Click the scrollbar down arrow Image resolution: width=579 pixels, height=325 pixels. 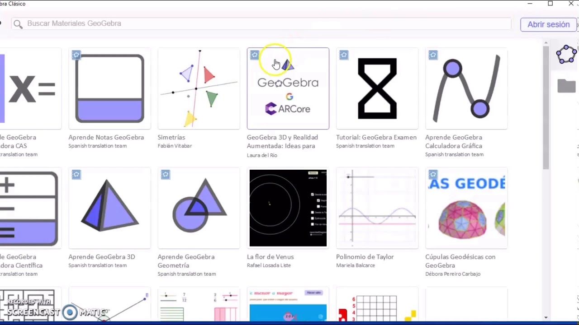(546, 318)
